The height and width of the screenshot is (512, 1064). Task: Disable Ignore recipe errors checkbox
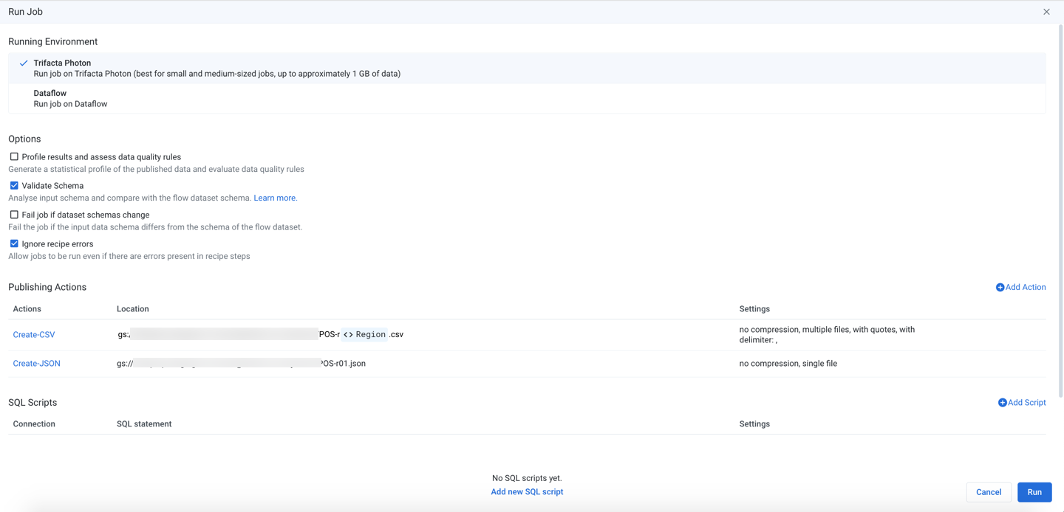pos(14,243)
